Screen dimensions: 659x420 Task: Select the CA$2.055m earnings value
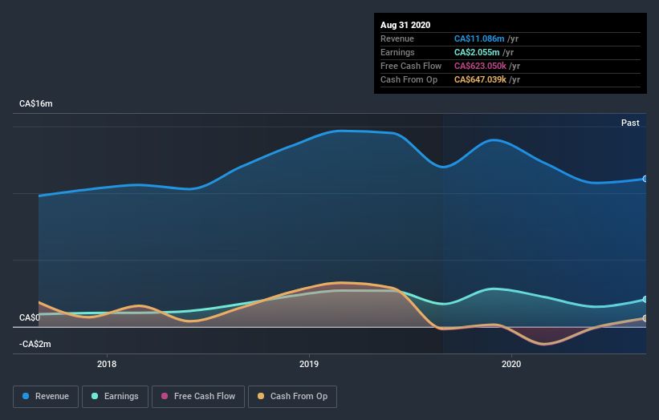pos(477,52)
